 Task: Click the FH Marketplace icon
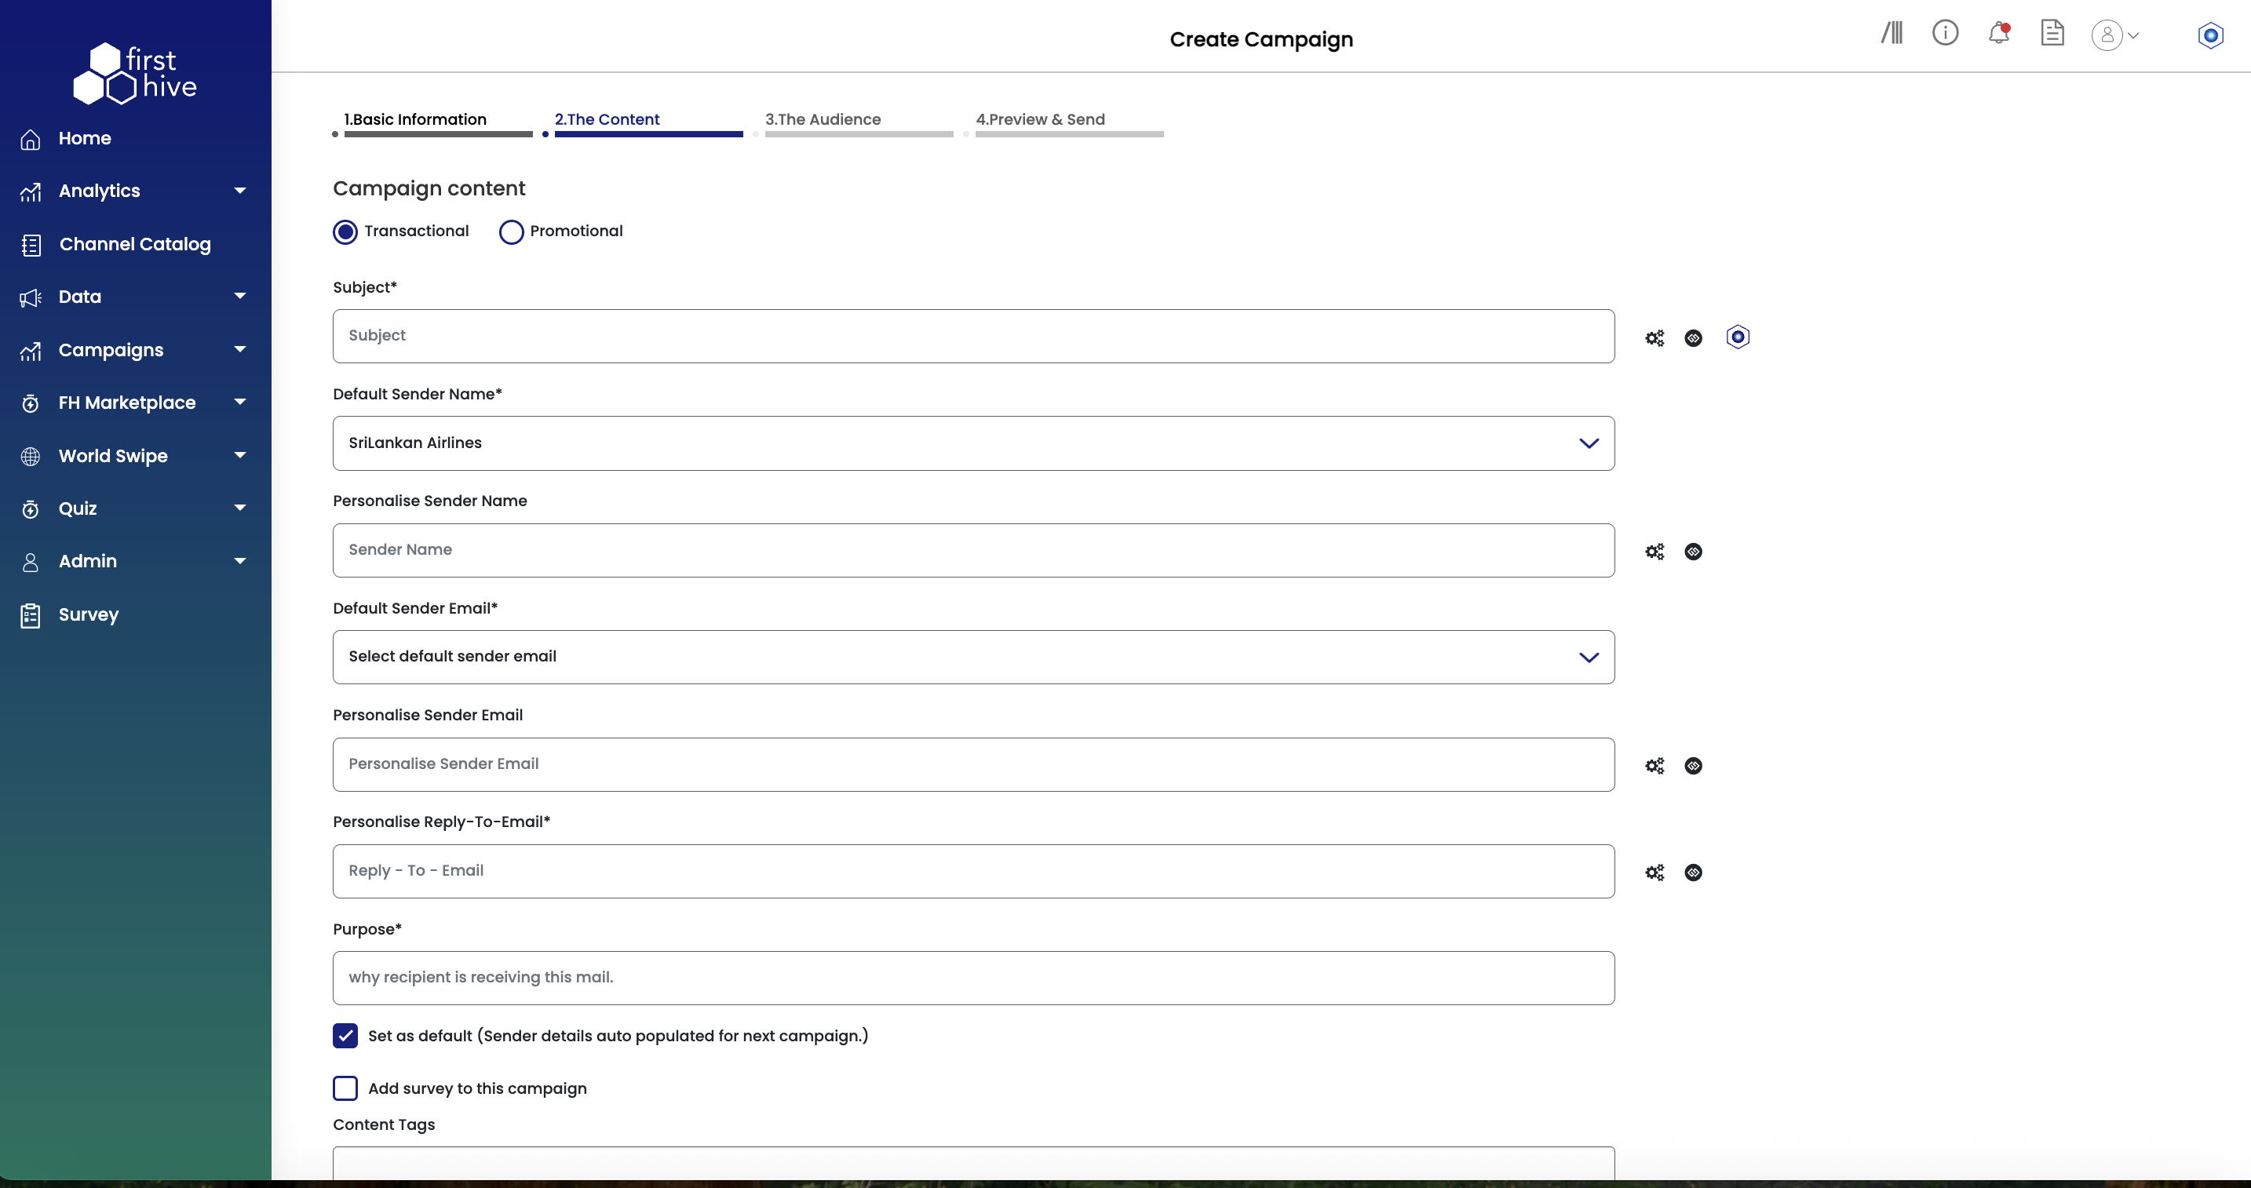pos(31,403)
